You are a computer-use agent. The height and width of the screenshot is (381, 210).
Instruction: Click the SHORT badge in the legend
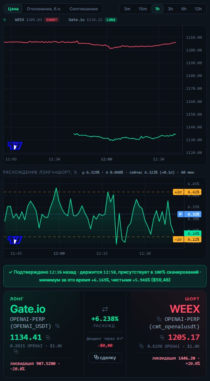pyautogui.click(x=52, y=20)
